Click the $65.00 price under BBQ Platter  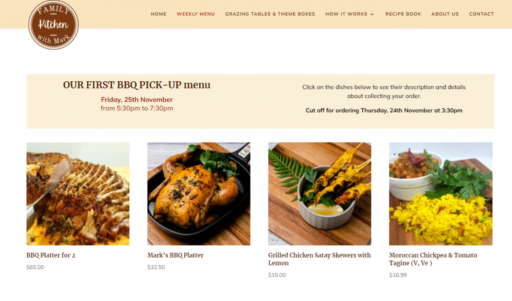pos(35,267)
